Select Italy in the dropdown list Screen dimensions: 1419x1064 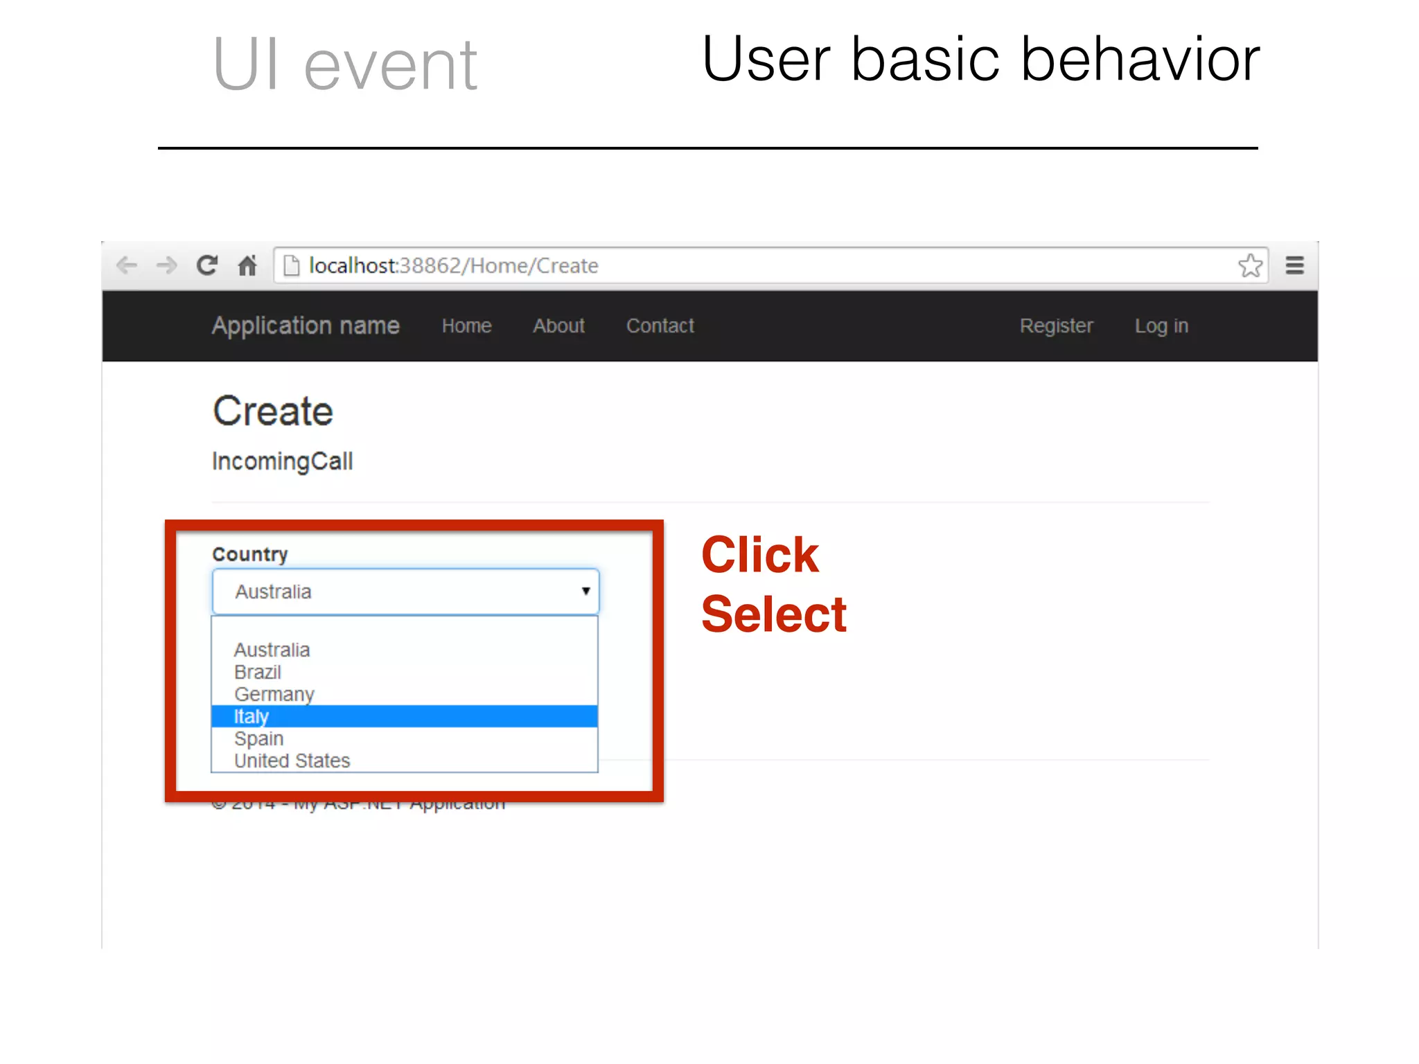click(405, 716)
